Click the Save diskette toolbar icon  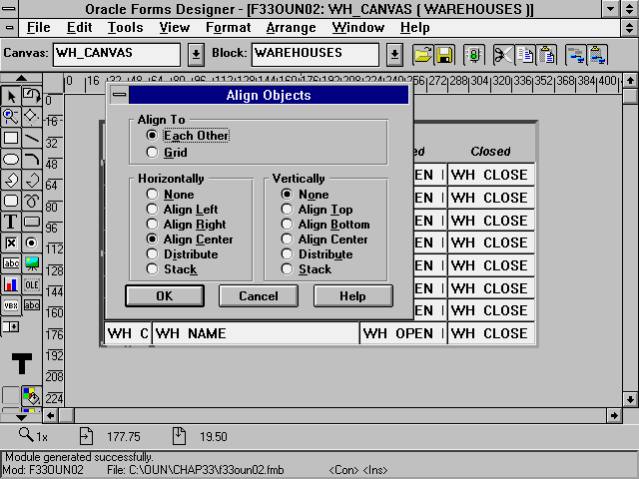pos(444,54)
